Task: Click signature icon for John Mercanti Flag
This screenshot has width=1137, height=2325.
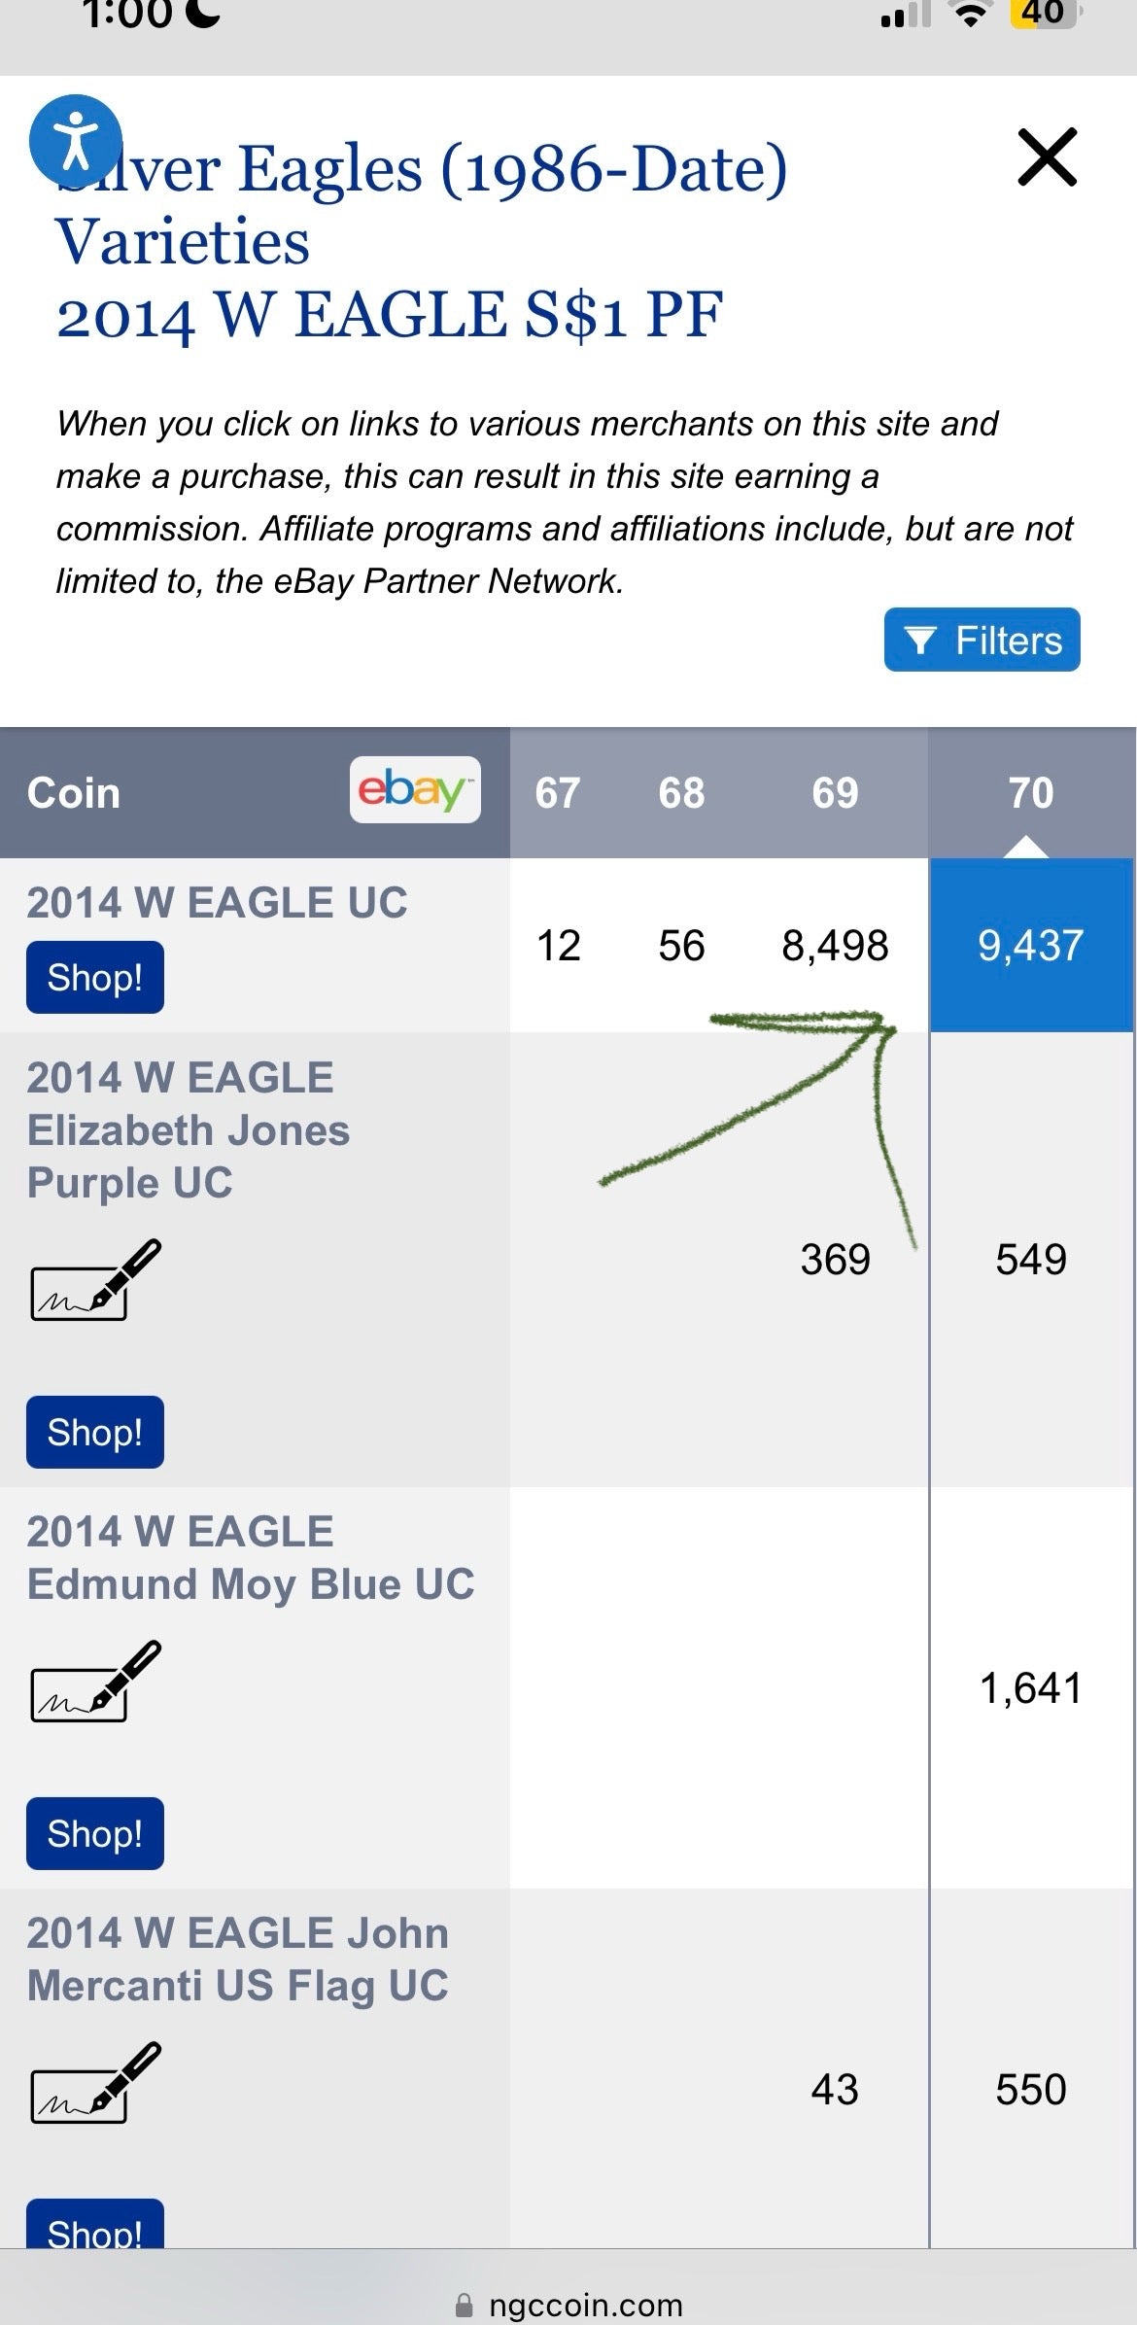Action: point(95,2084)
